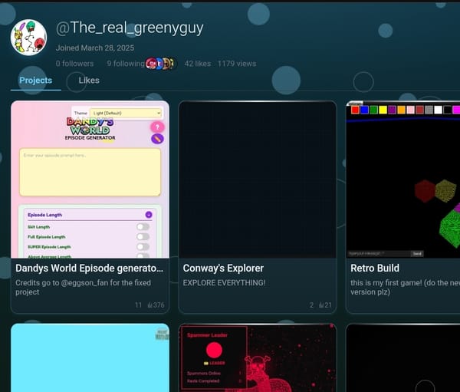The height and width of the screenshot is (392, 460).
Task: Pick the red color swatch in Retro Build
Action: pyautogui.click(x=355, y=110)
